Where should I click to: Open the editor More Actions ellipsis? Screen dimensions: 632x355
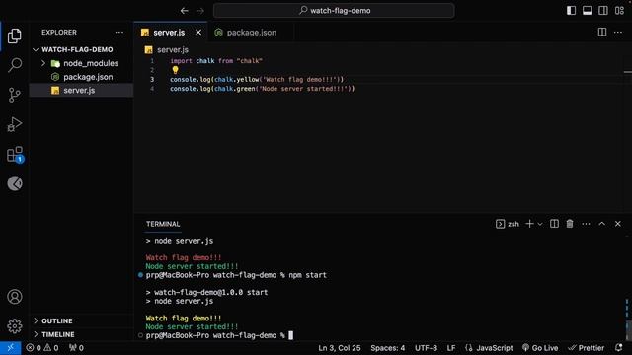618,32
